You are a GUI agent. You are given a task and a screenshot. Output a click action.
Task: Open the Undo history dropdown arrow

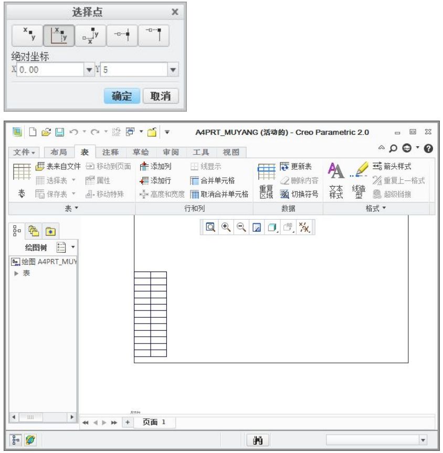(85, 132)
